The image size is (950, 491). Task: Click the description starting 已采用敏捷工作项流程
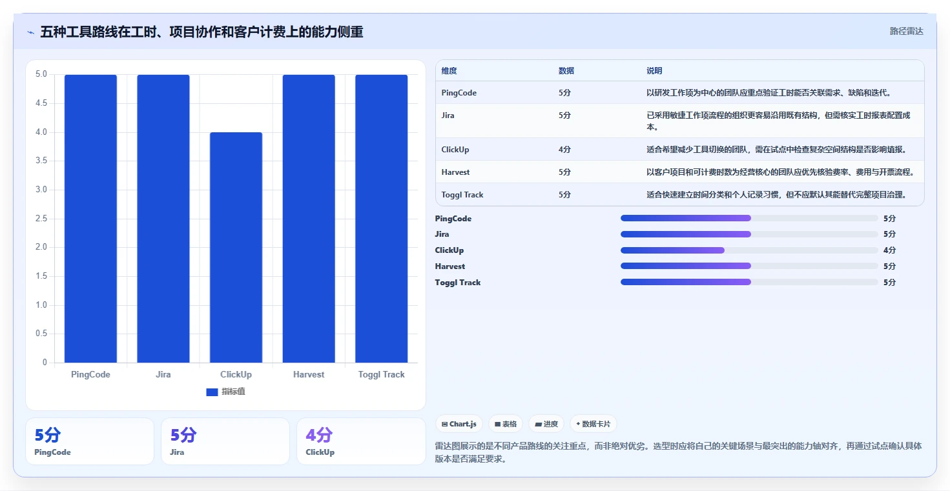click(779, 121)
